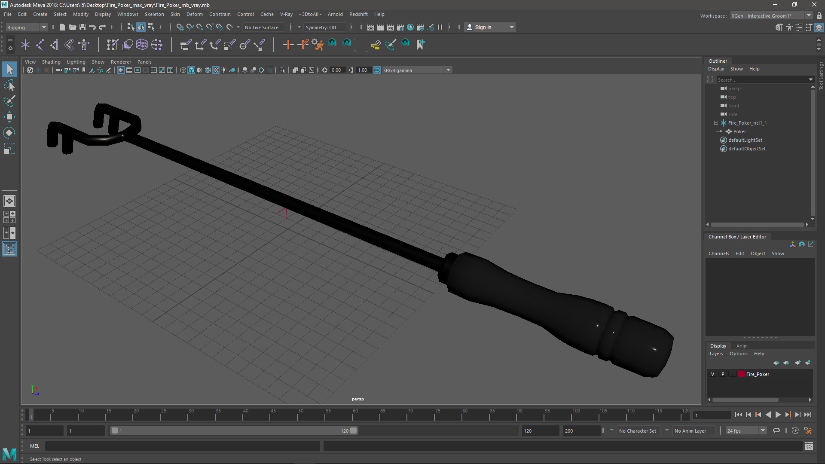
Task: Snap to grids icon
Action: point(180,27)
